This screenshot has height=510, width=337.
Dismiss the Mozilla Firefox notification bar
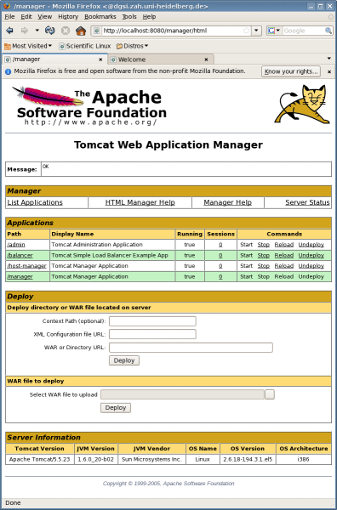click(x=329, y=71)
